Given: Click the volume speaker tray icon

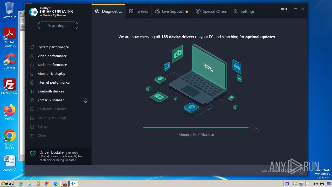Looking at the screenshot, I should pyautogui.click(x=295, y=184).
